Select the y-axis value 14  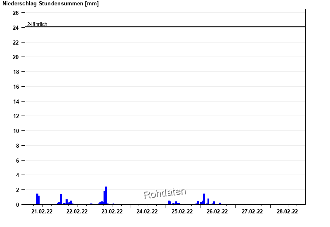click(16, 102)
